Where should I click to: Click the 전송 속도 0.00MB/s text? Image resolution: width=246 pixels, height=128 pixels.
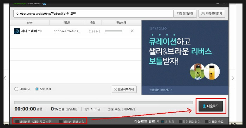122,109
